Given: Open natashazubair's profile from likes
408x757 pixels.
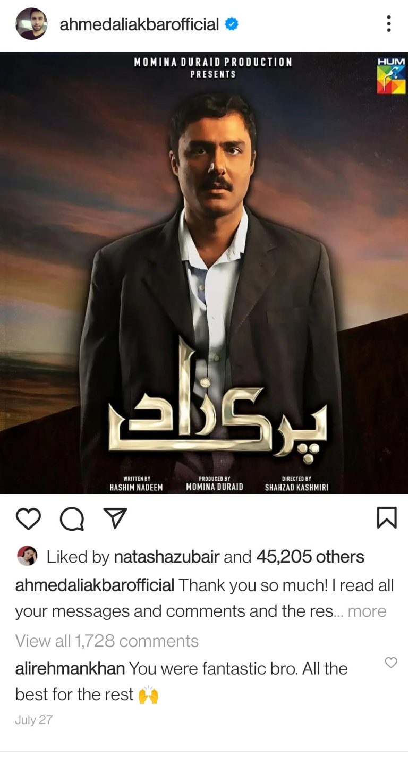Looking at the screenshot, I should click(x=167, y=557).
